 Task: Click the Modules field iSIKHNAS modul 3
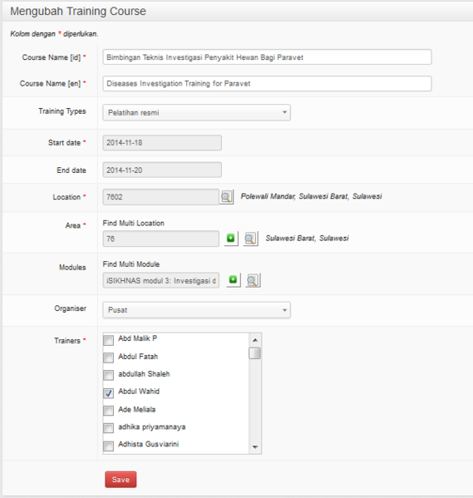pos(160,280)
